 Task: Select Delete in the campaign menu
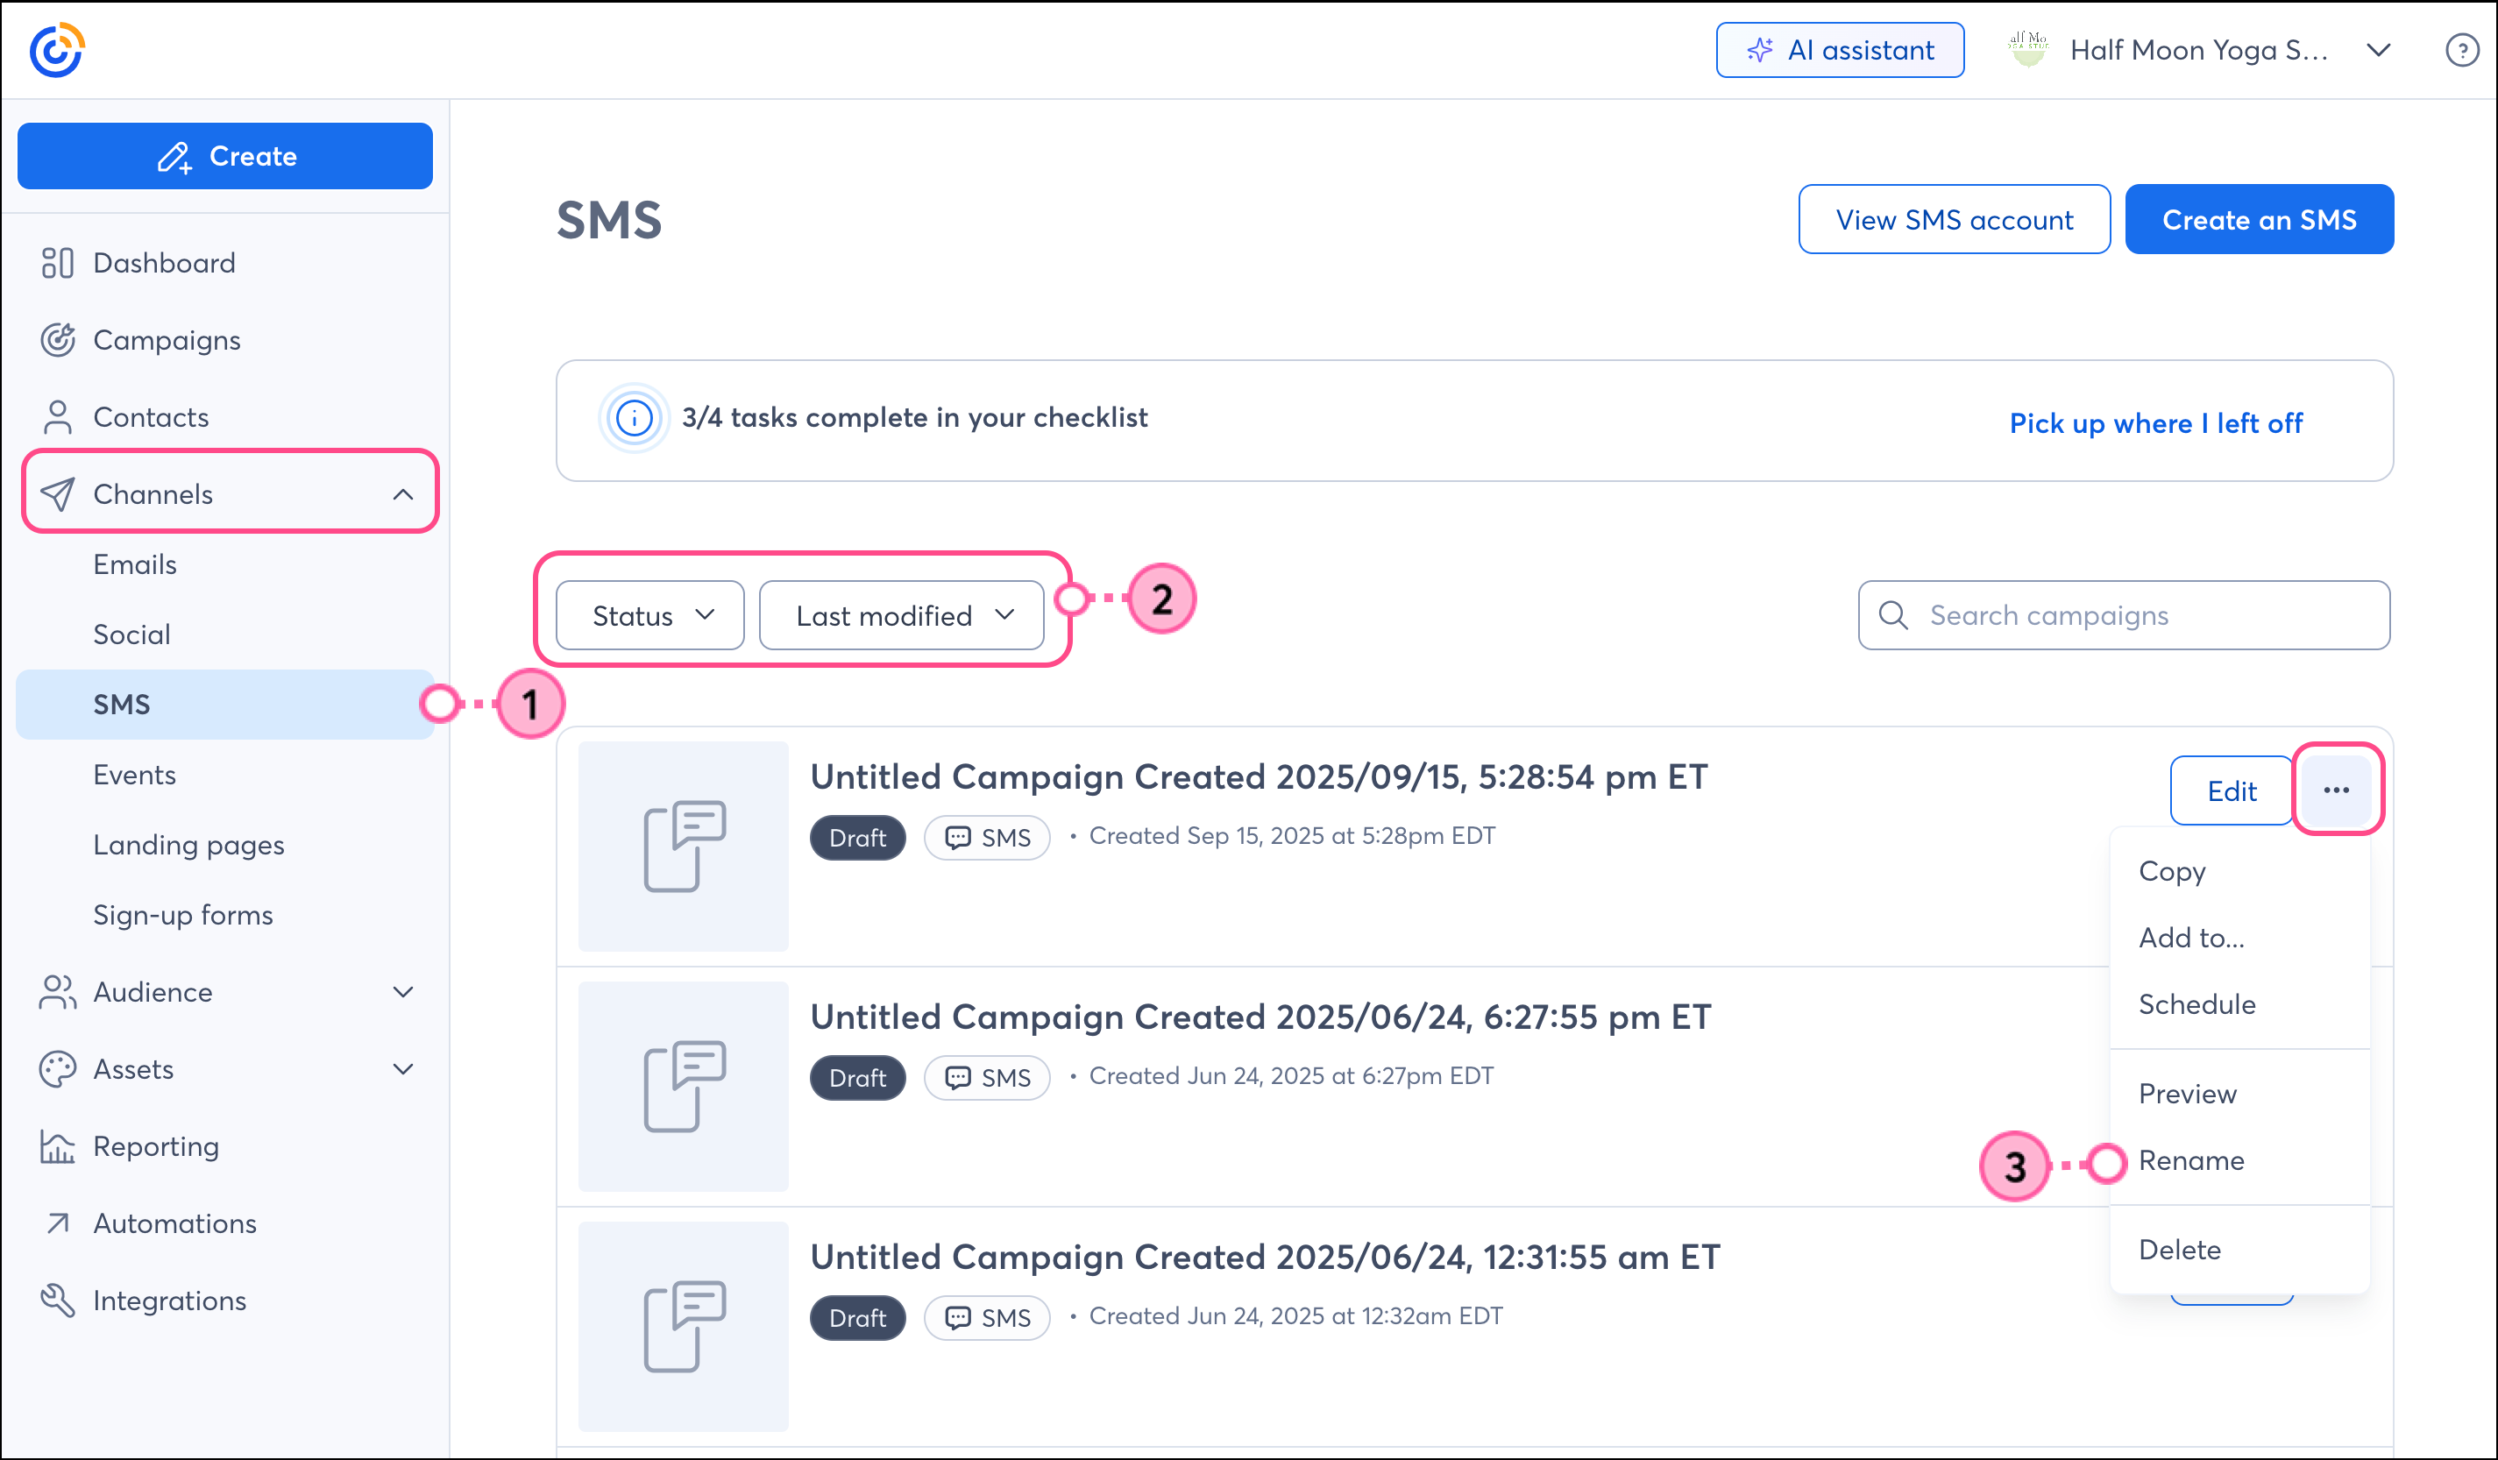[x=2179, y=1250]
